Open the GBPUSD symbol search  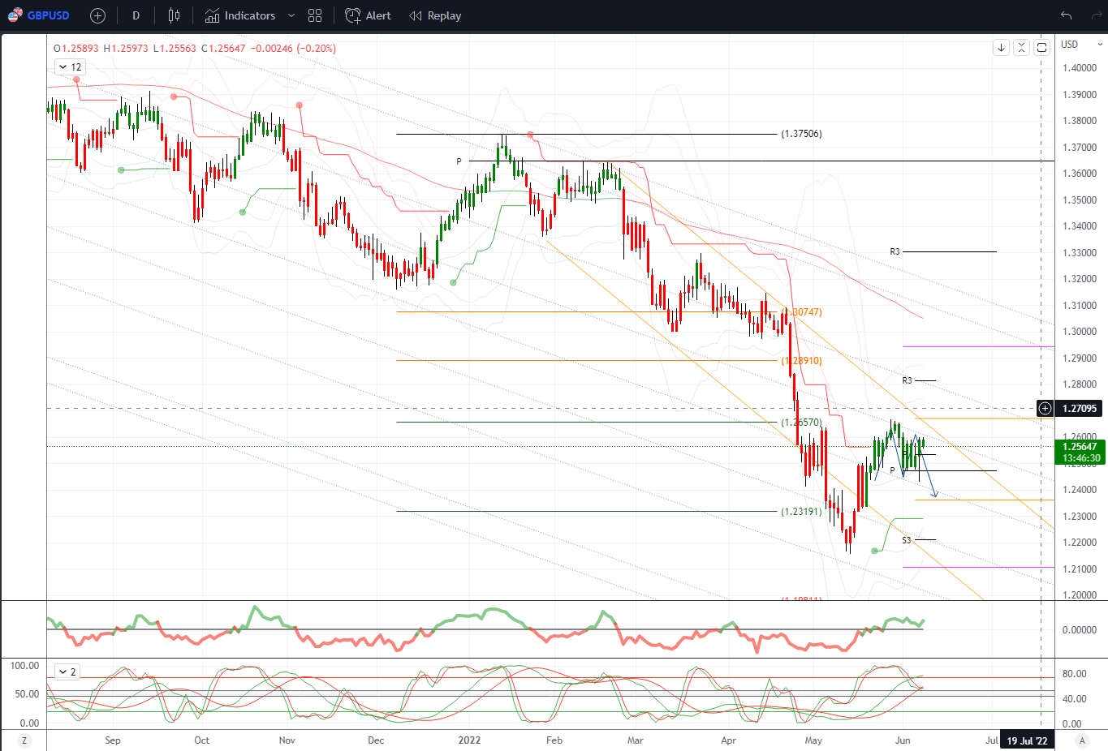click(x=39, y=15)
